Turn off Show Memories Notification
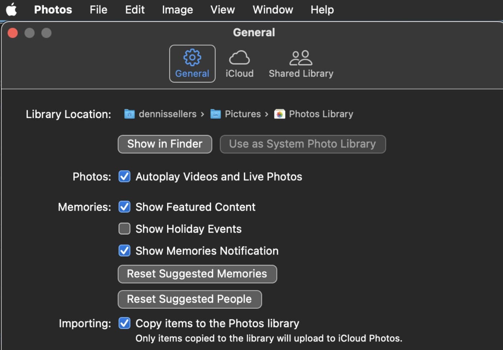 [x=124, y=251]
